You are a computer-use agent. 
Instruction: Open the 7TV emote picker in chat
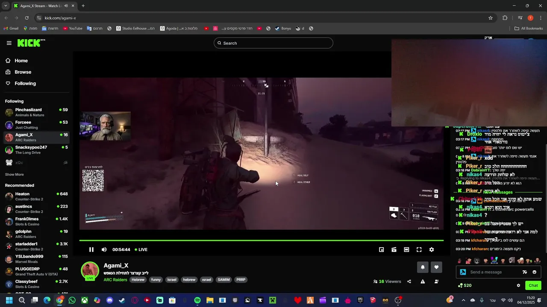click(x=525, y=272)
